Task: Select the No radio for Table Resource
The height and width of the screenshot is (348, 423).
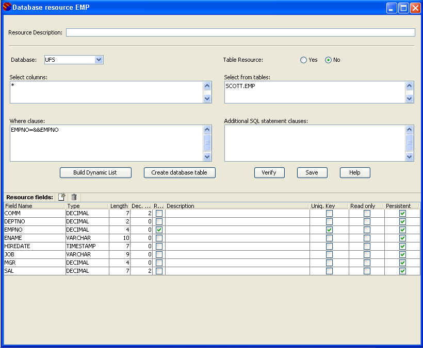Action: tap(328, 60)
